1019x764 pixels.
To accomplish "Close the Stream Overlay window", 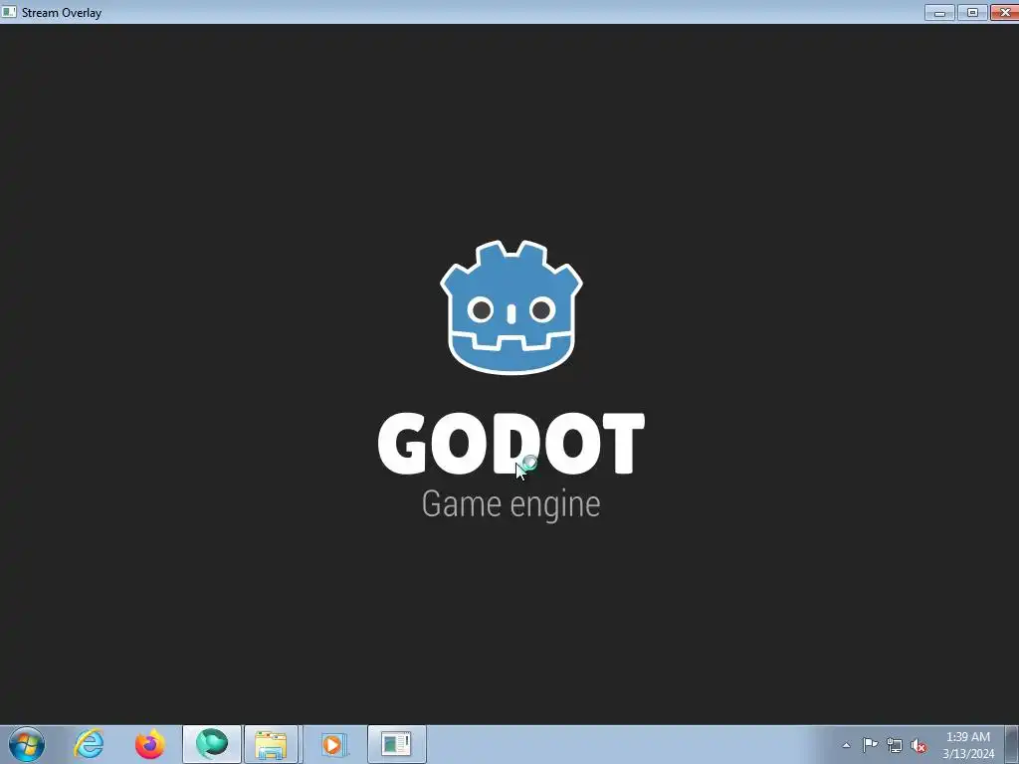I will pyautogui.click(x=1004, y=12).
